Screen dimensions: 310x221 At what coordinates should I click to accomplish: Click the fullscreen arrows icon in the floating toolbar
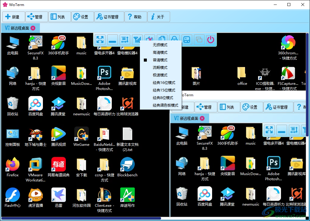(100, 40)
